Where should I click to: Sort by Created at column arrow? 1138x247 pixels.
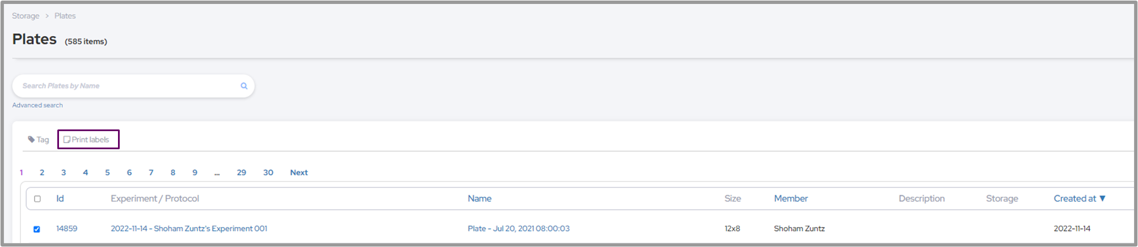coord(1102,198)
